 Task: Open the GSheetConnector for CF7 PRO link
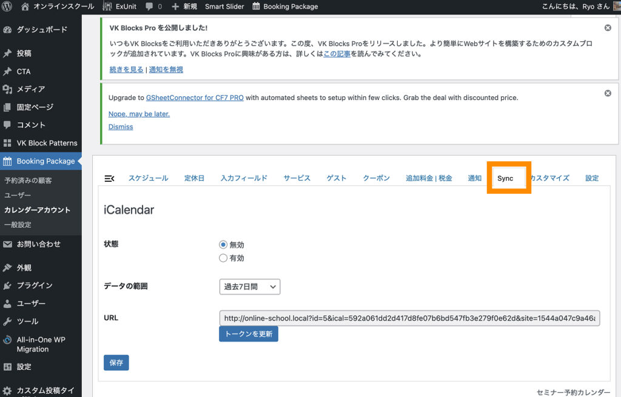[x=195, y=98]
